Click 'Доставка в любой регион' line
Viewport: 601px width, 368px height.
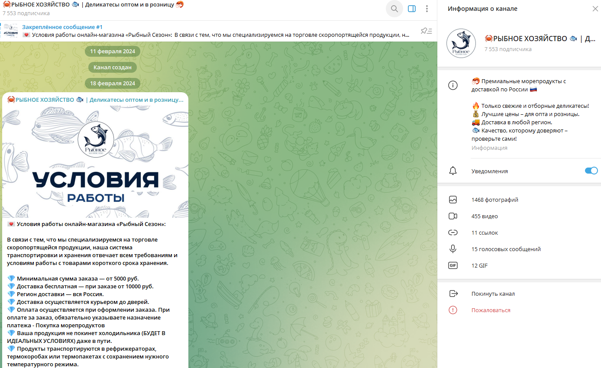pyautogui.click(x=512, y=122)
